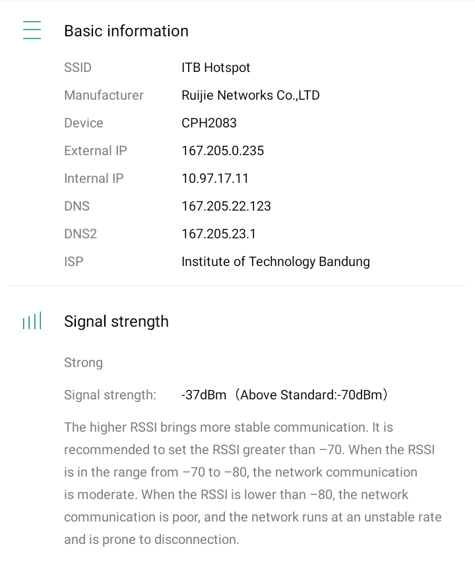This screenshot has height=567, width=475.
Task: Click the Manufacturer label
Action: (x=104, y=95)
